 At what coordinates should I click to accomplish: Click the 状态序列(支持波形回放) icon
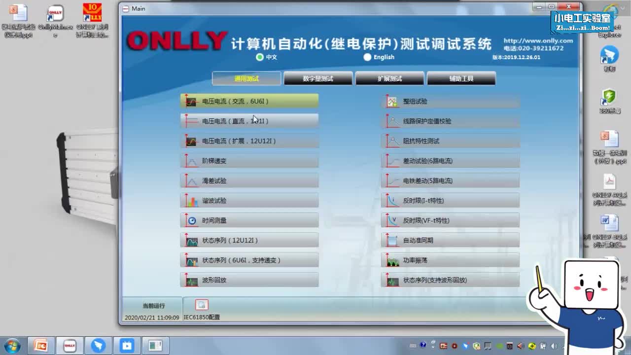pos(392,280)
